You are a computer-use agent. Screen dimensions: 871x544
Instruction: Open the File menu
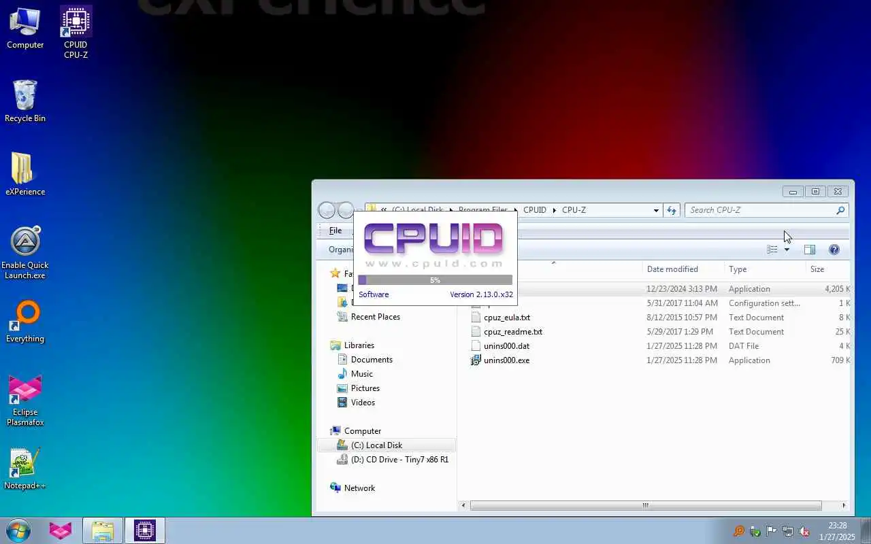tap(335, 231)
